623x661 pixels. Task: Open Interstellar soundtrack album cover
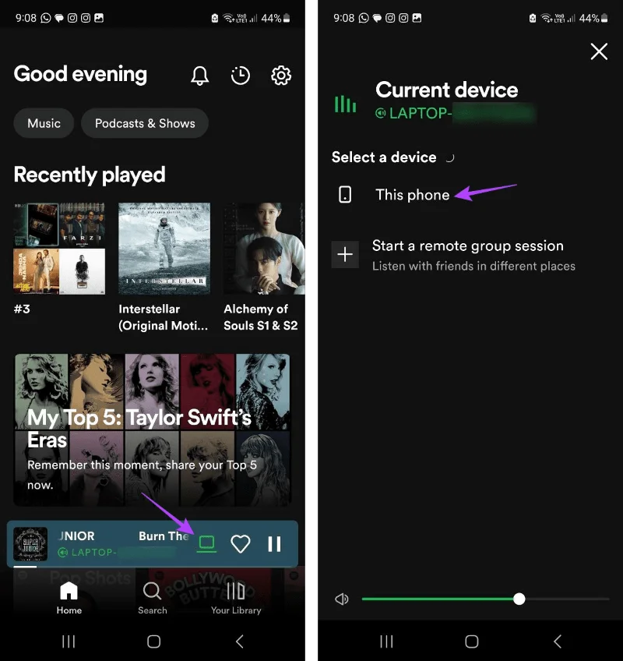click(164, 249)
